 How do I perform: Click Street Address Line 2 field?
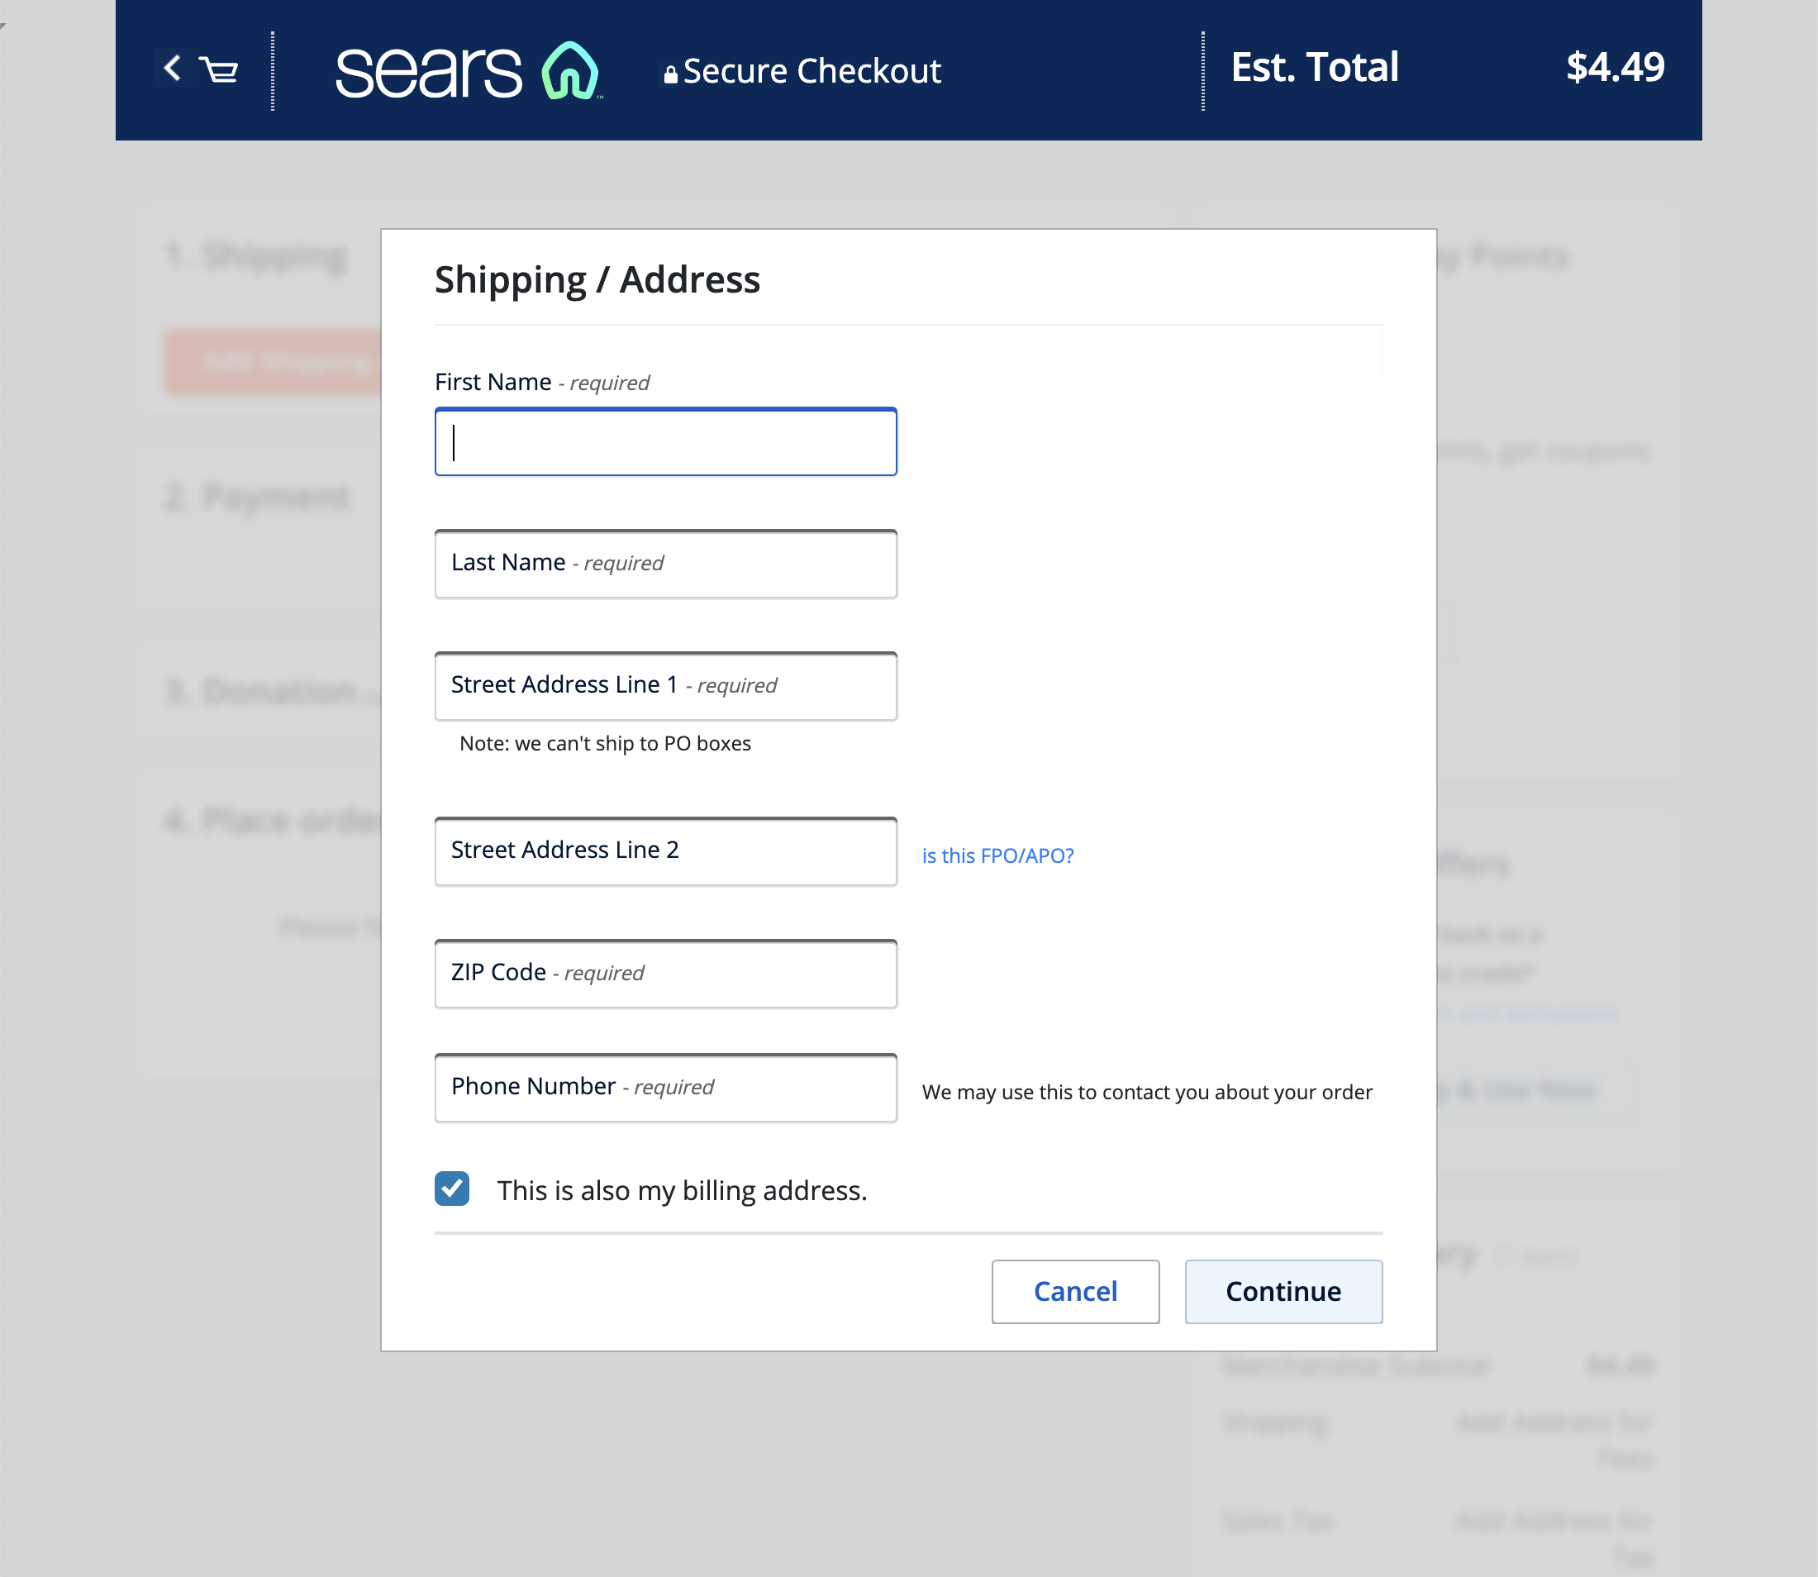pos(664,850)
